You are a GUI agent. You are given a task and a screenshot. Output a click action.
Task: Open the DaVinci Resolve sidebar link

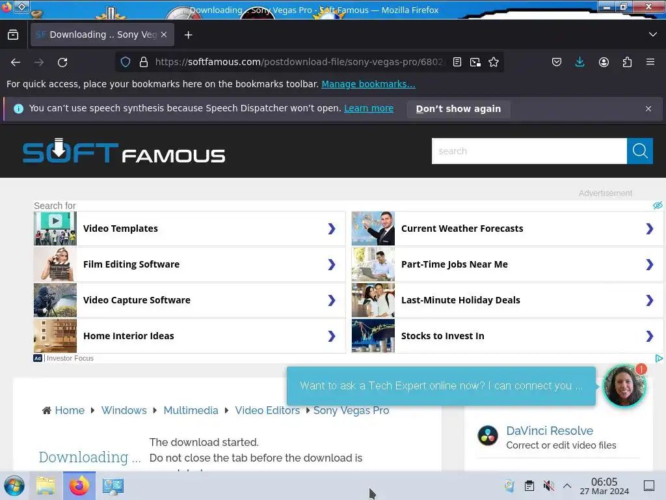(550, 431)
